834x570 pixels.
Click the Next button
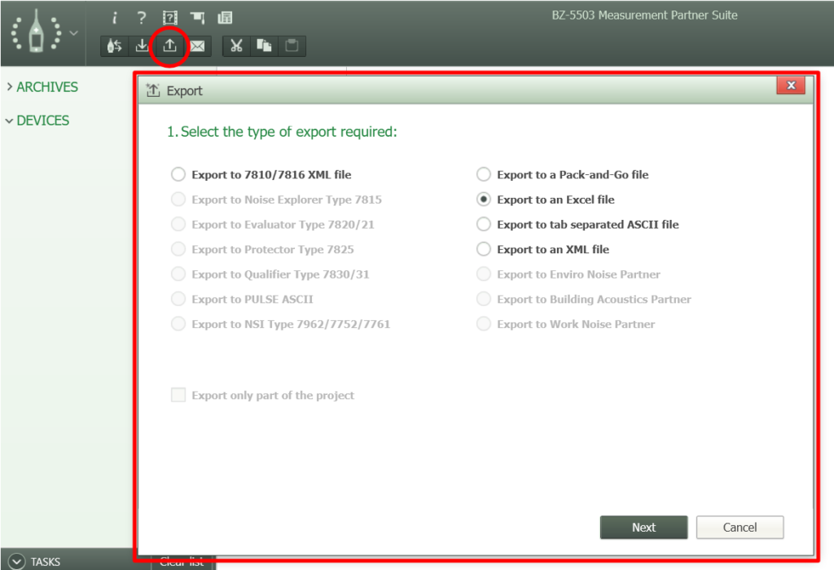click(x=643, y=527)
